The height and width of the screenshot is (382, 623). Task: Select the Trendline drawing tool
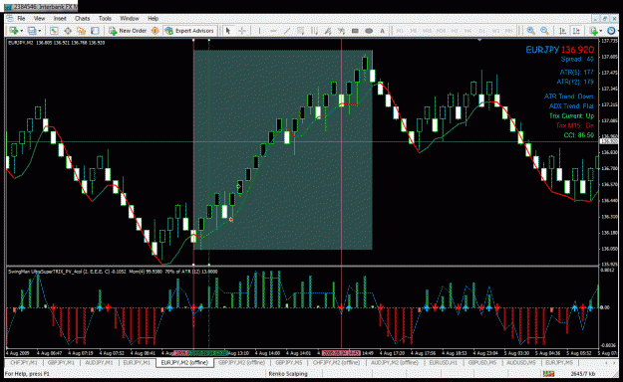point(287,31)
